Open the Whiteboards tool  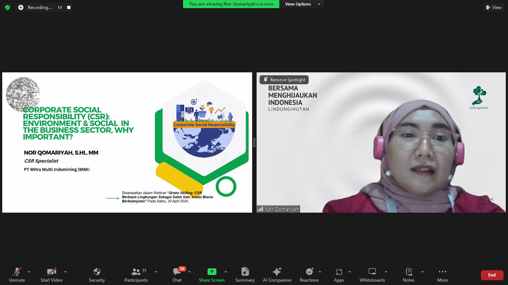pos(372,275)
